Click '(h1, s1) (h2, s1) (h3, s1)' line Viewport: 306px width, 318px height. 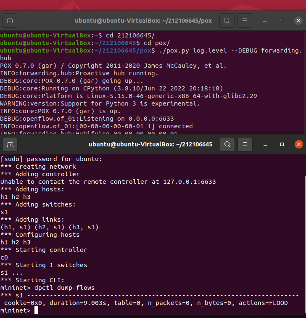(50, 227)
